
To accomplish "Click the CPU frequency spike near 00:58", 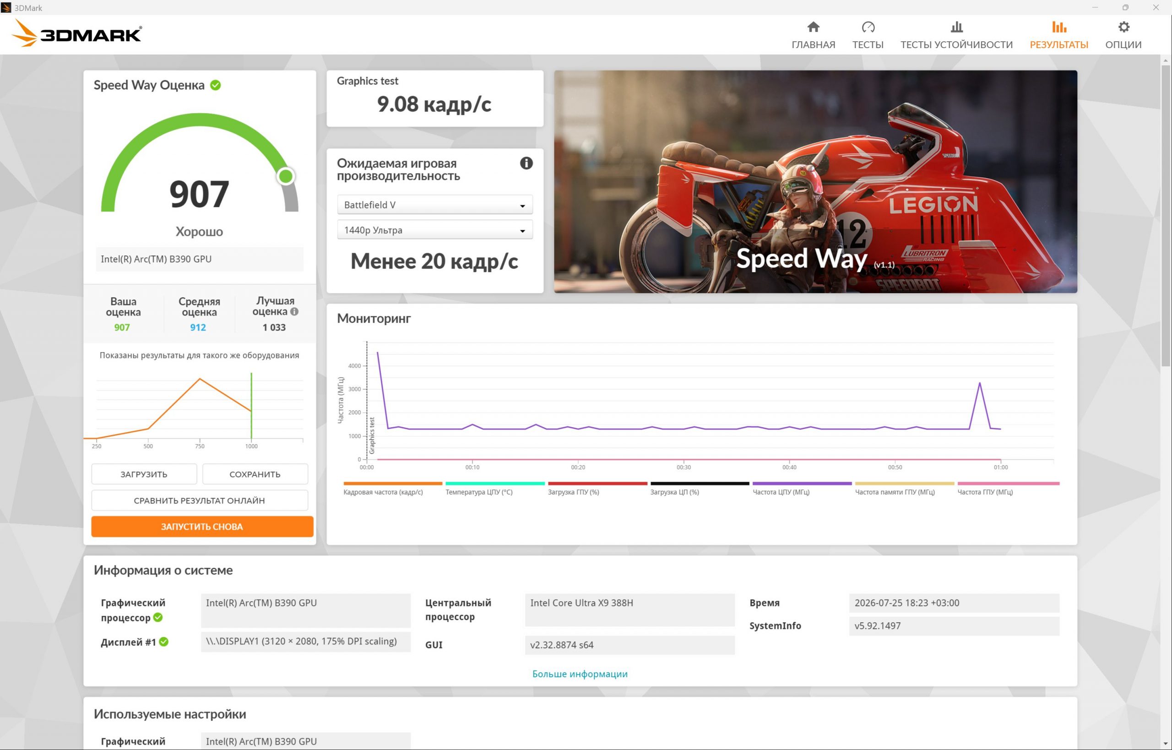I will (980, 384).
